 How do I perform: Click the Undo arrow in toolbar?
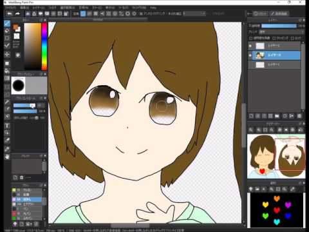click(x=10, y=14)
